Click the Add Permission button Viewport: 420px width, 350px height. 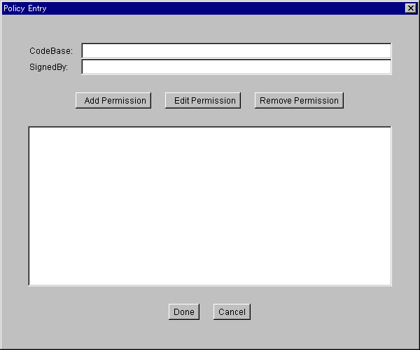pos(113,100)
